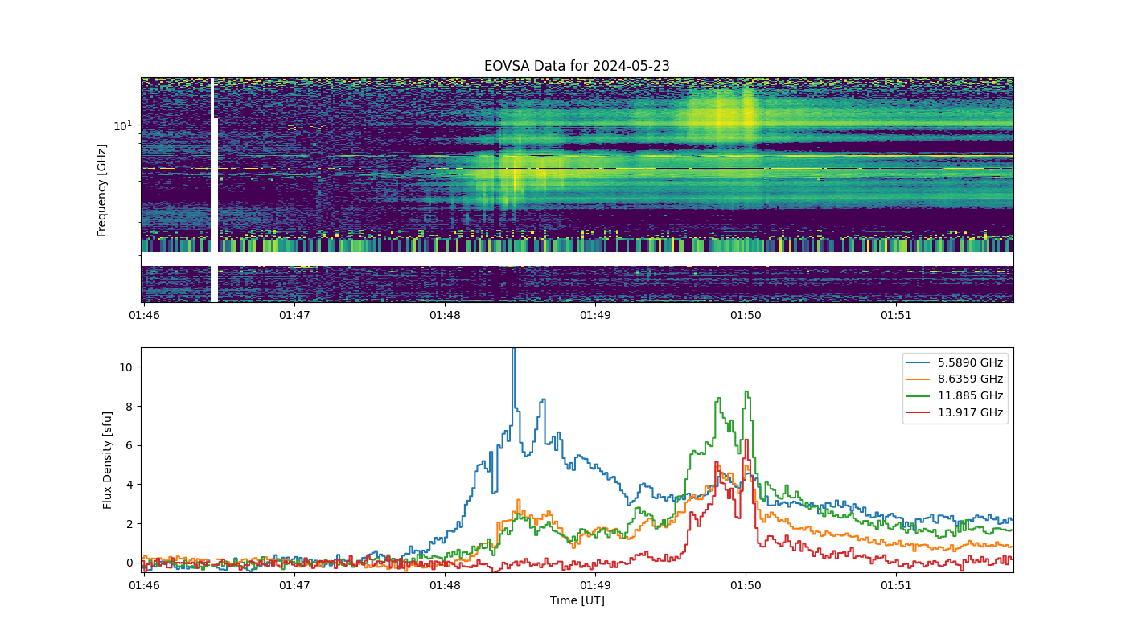Click the Frequency [GHz] axis label
The image size is (1126, 643).
pyautogui.click(x=102, y=190)
